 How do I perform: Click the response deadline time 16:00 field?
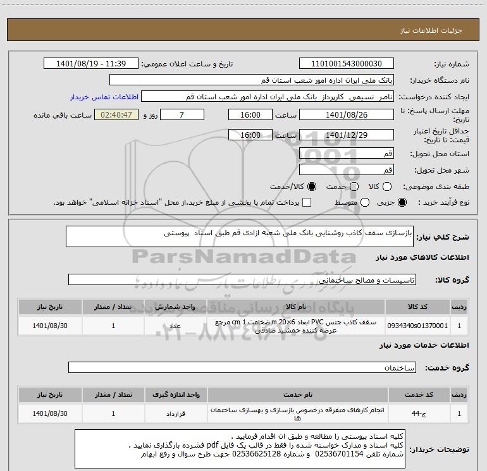(x=250, y=115)
